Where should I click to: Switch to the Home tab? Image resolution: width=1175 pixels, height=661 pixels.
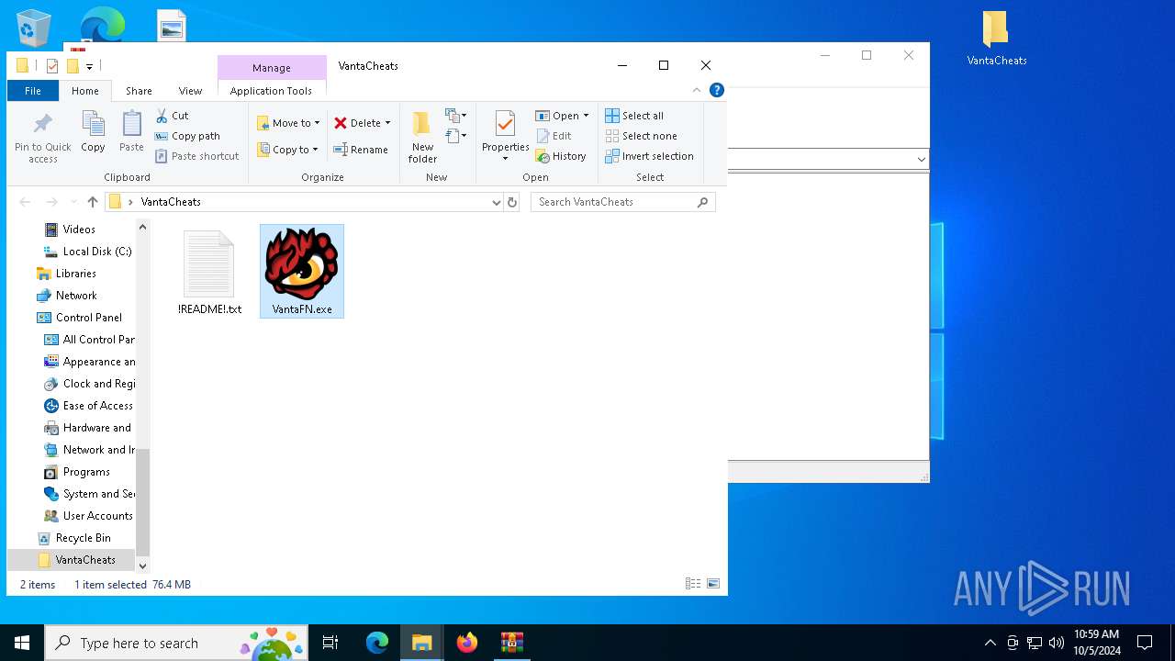(x=85, y=91)
